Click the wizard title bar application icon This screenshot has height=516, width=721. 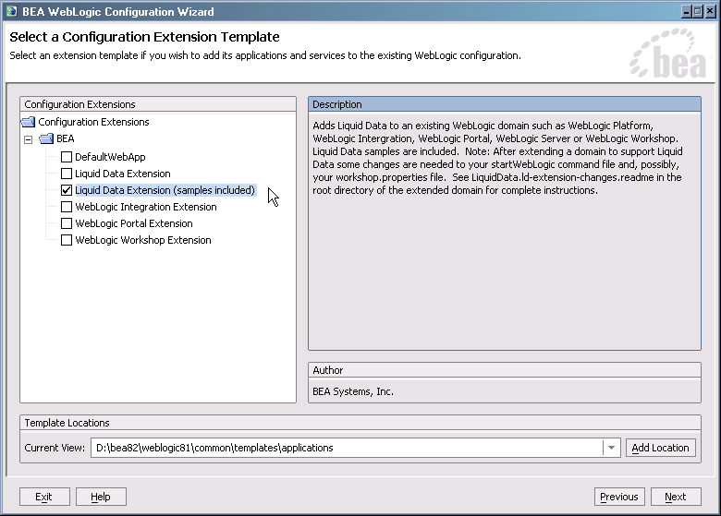[x=11, y=11]
